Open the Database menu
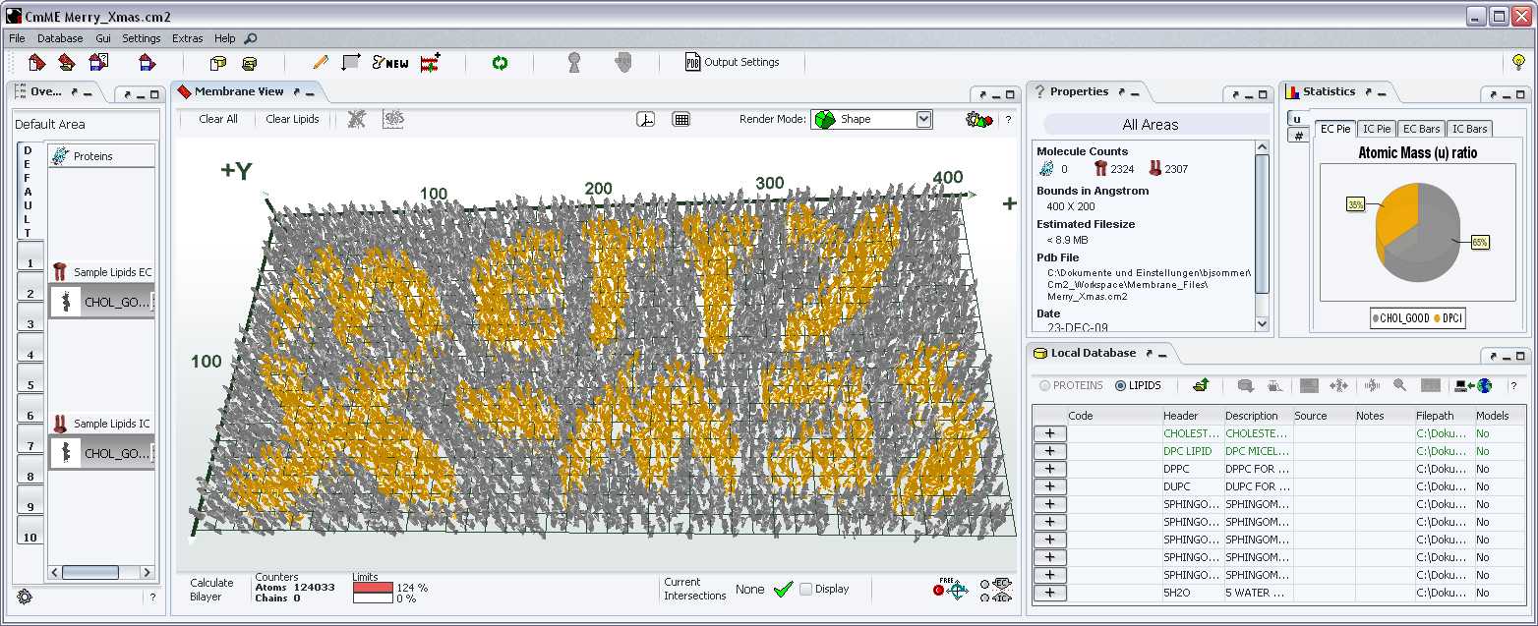Screen dimensions: 1538x626 (x=60, y=38)
